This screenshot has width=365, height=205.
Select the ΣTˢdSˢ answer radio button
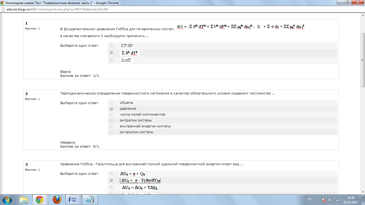coord(111,46)
